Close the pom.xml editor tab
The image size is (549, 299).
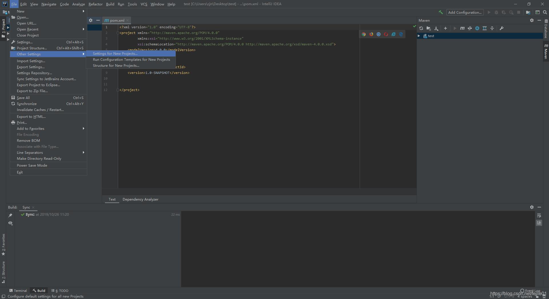point(128,20)
